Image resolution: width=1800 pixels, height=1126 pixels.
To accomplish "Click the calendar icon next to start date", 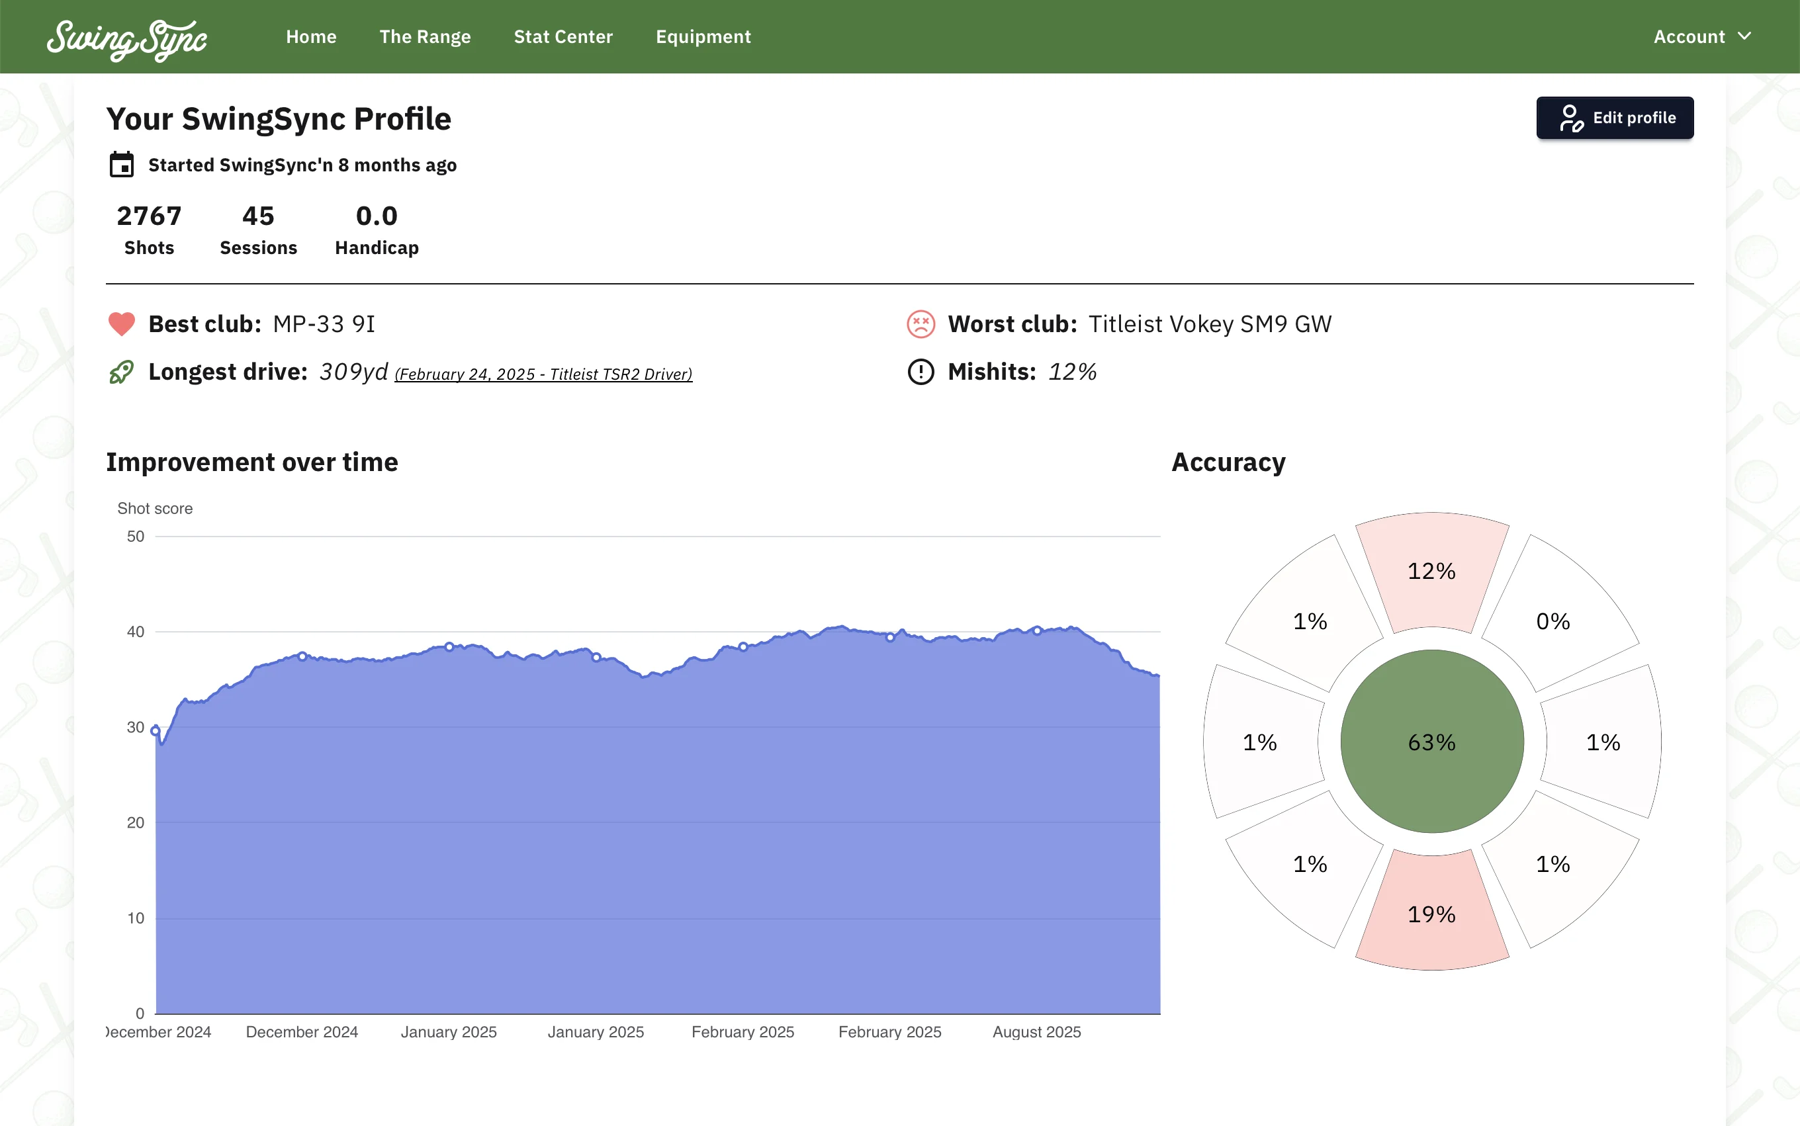I will pos(123,165).
